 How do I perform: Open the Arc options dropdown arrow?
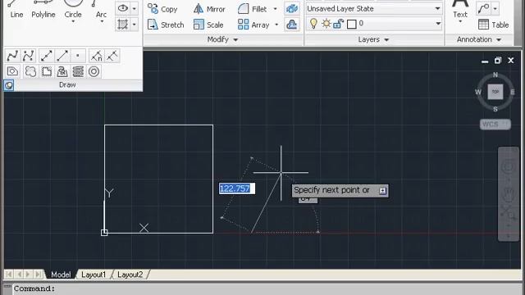[102, 22]
